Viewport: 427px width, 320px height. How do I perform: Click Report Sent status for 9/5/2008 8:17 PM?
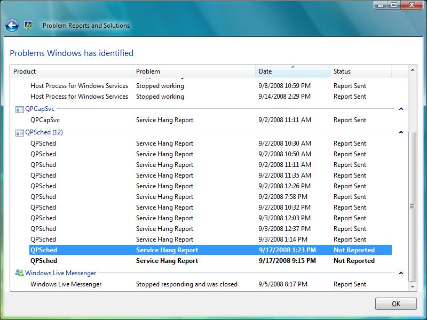pyautogui.click(x=350, y=284)
